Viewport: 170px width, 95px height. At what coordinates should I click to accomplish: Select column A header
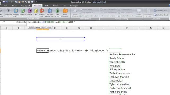(7, 28)
